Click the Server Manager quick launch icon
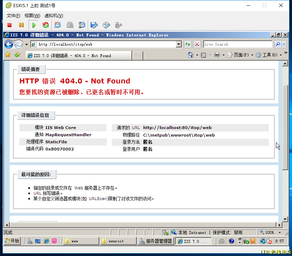 (30, 241)
